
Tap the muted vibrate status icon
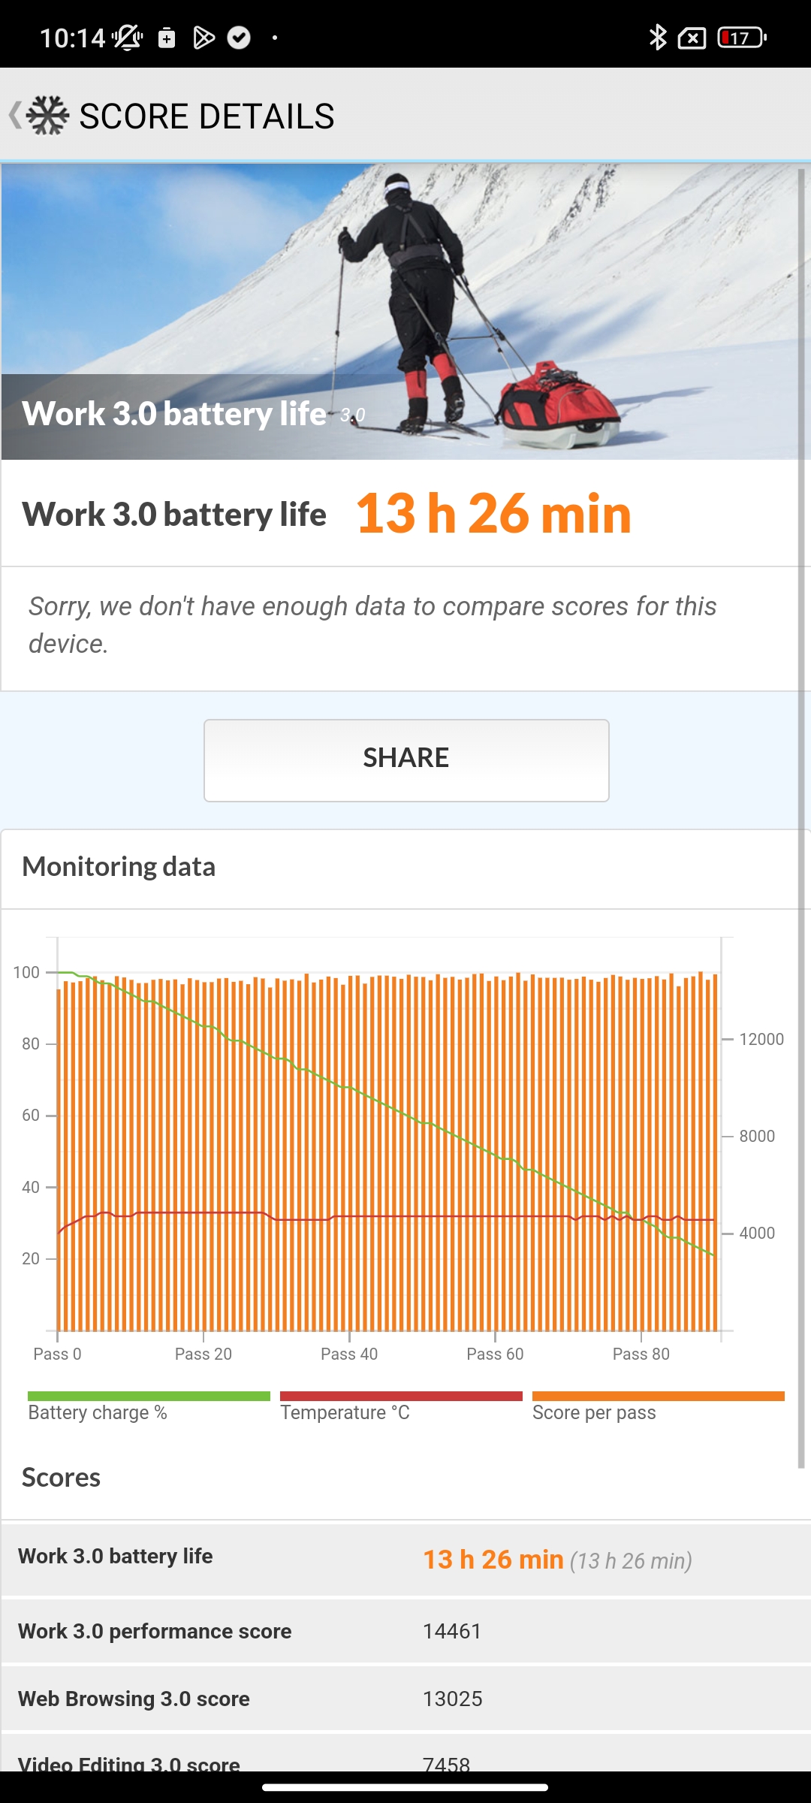[x=128, y=38]
